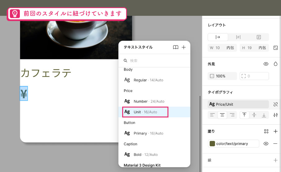Click the search field in the text styles popup
Screen dimensions: 281x172
click(x=154, y=61)
